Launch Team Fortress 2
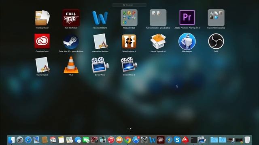Viewport: 259px width, 145px height. [129, 41]
